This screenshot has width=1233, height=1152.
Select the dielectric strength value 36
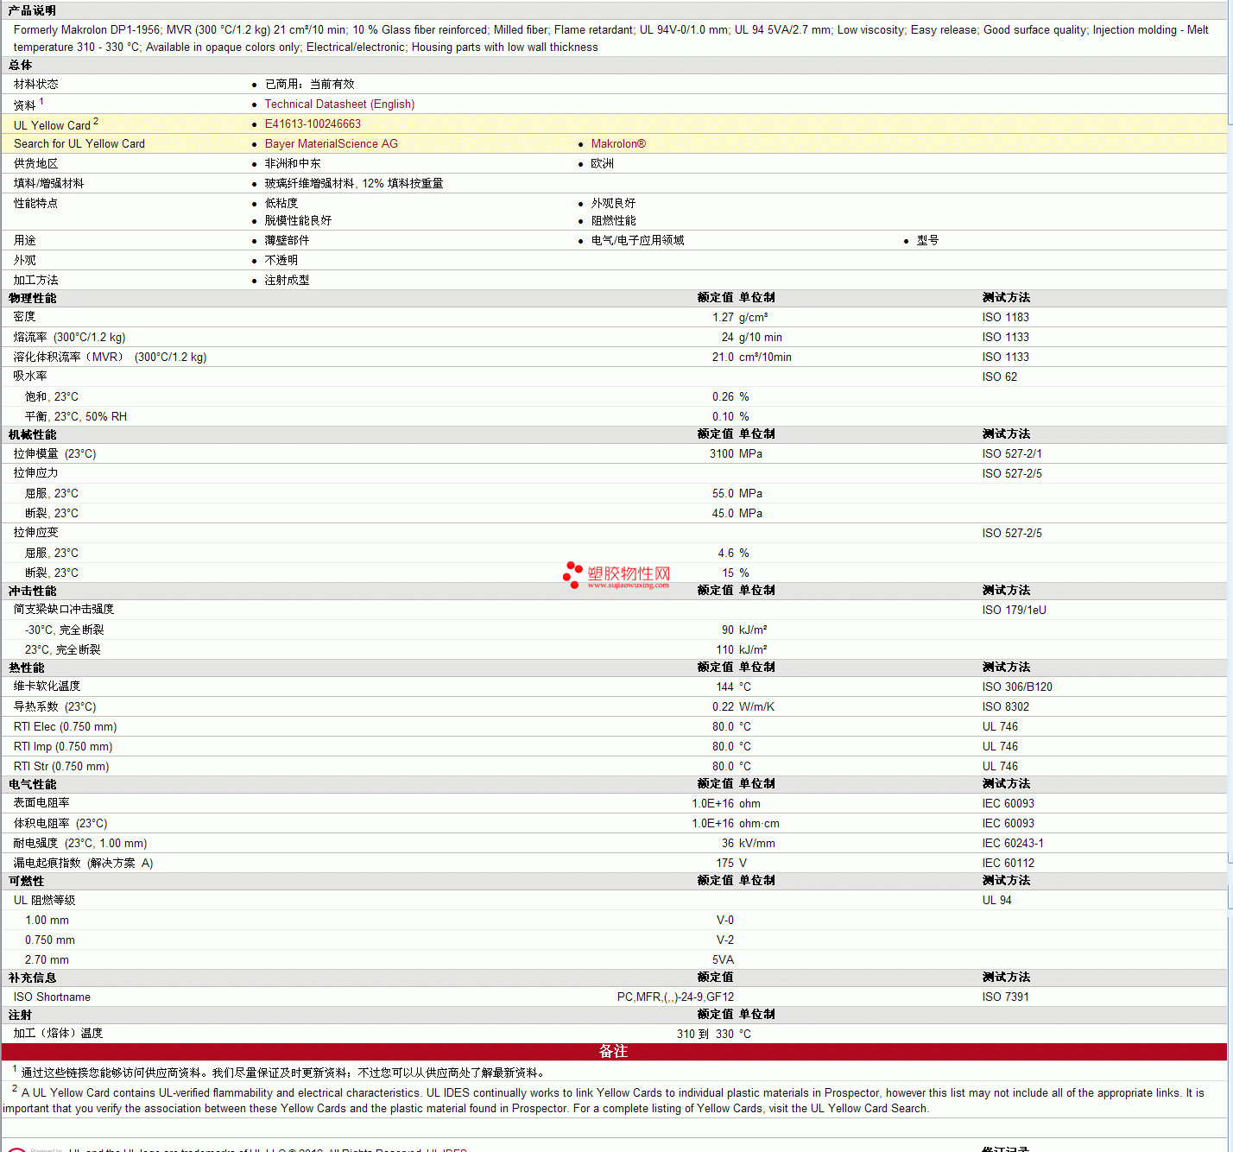[728, 844]
